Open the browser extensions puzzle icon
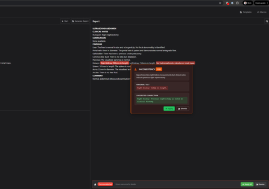269x189 pixels. (x=237, y=3)
